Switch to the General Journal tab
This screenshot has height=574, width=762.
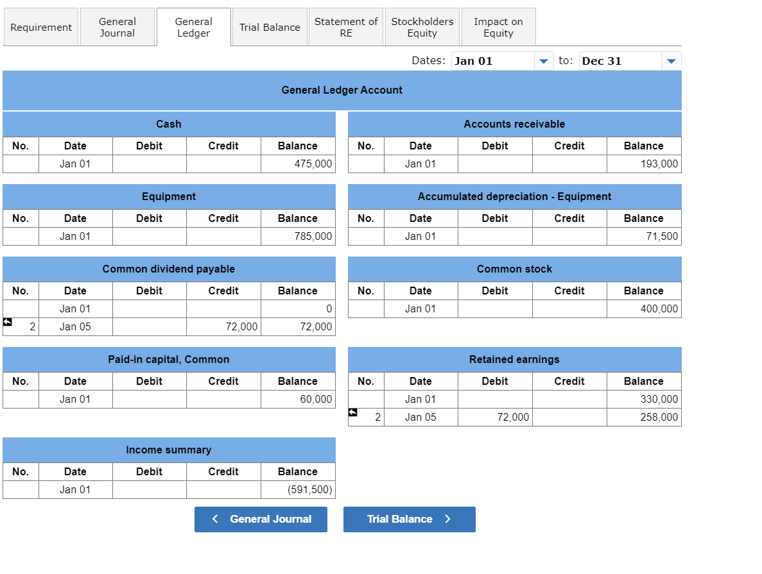pyautogui.click(x=117, y=26)
